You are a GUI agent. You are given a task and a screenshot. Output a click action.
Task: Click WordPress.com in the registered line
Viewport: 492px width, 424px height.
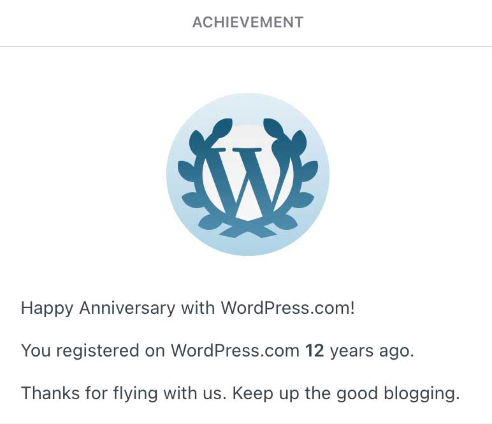coord(235,351)
